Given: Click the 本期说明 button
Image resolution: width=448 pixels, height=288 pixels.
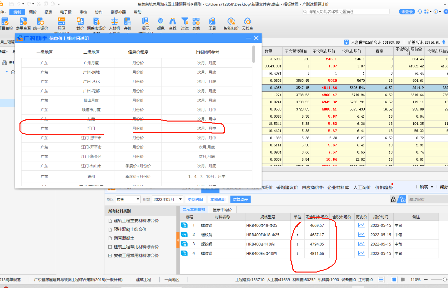Looking at the screenshot, I should point(218,199).
